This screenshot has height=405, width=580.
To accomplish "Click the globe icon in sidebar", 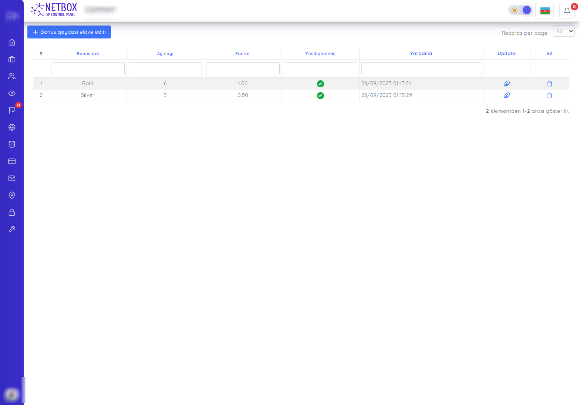I will (x=12, y=127).
